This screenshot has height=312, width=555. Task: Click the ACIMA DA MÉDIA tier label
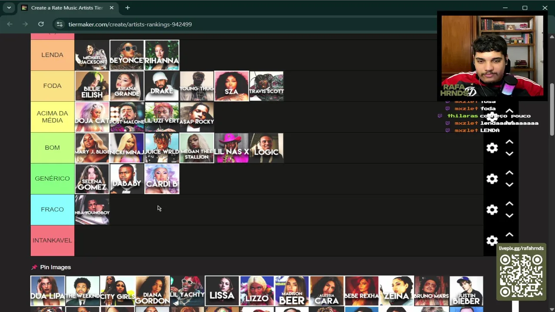click(x=52, y=117)
